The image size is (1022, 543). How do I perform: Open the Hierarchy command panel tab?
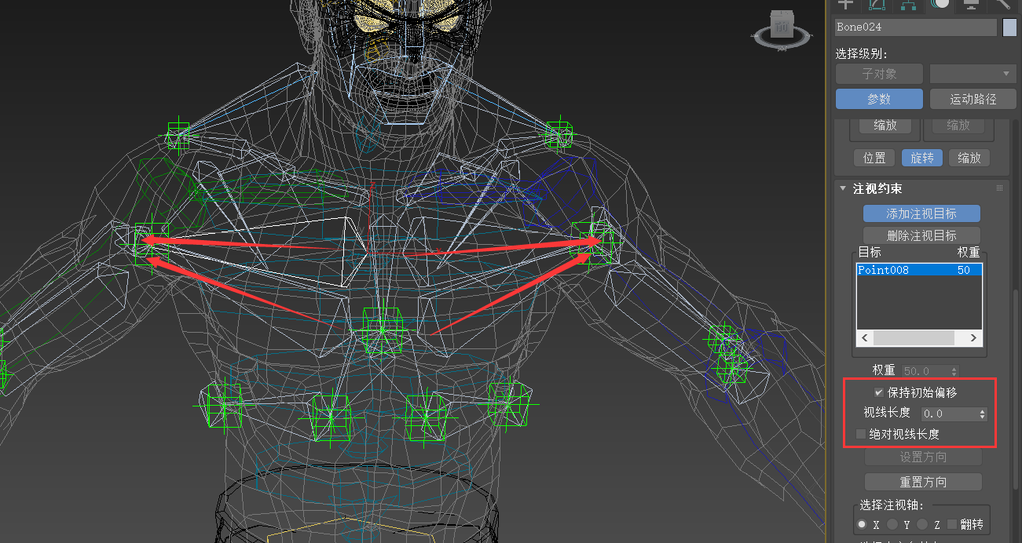coord(908,4)
